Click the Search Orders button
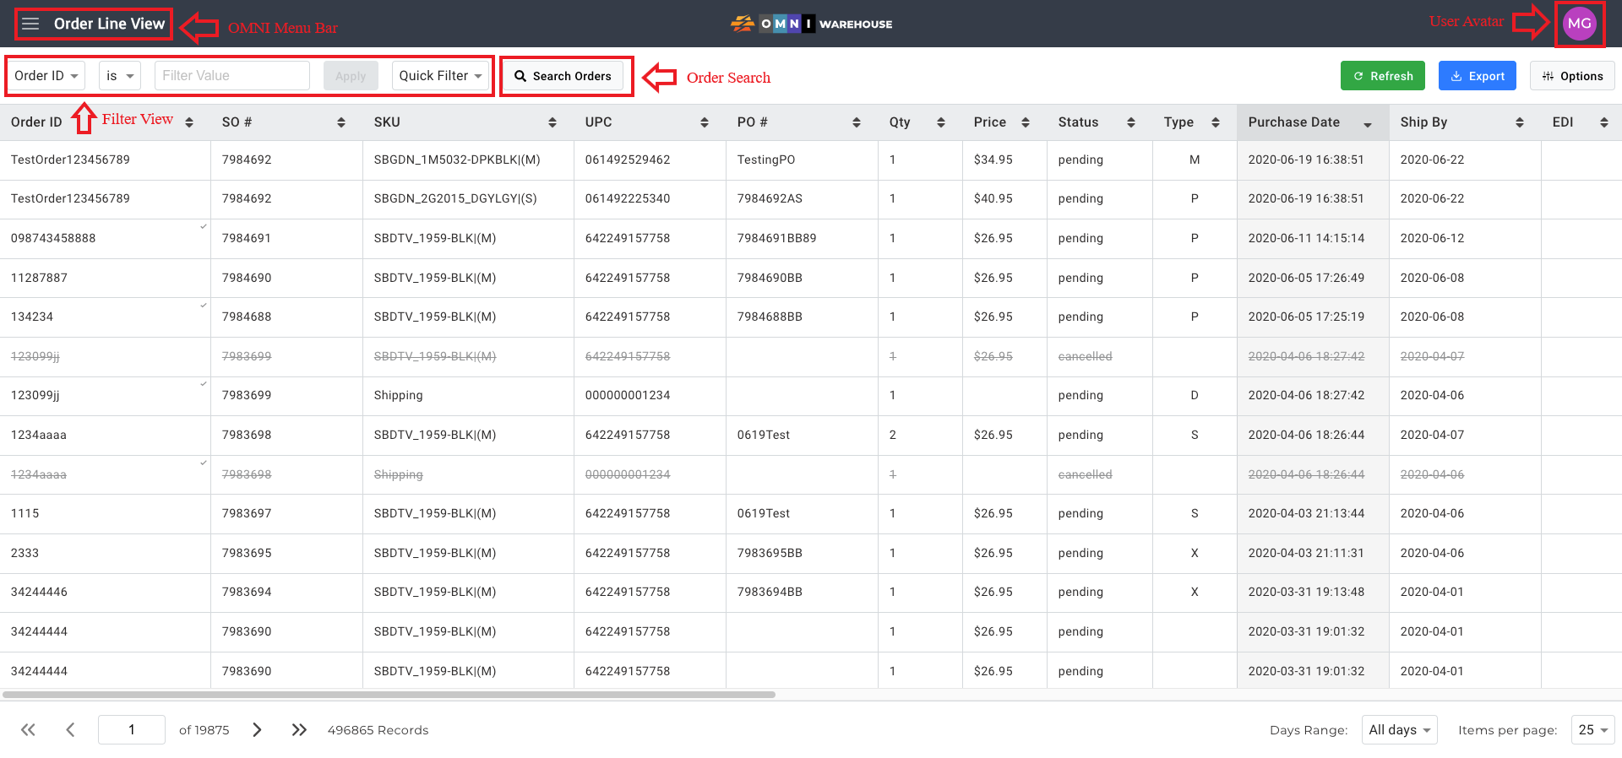Viewport: 1622px width, 758px height. (563, 76)
